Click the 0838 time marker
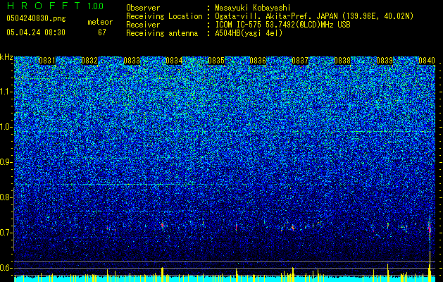The image size is (443, 282). pos(342,61)
